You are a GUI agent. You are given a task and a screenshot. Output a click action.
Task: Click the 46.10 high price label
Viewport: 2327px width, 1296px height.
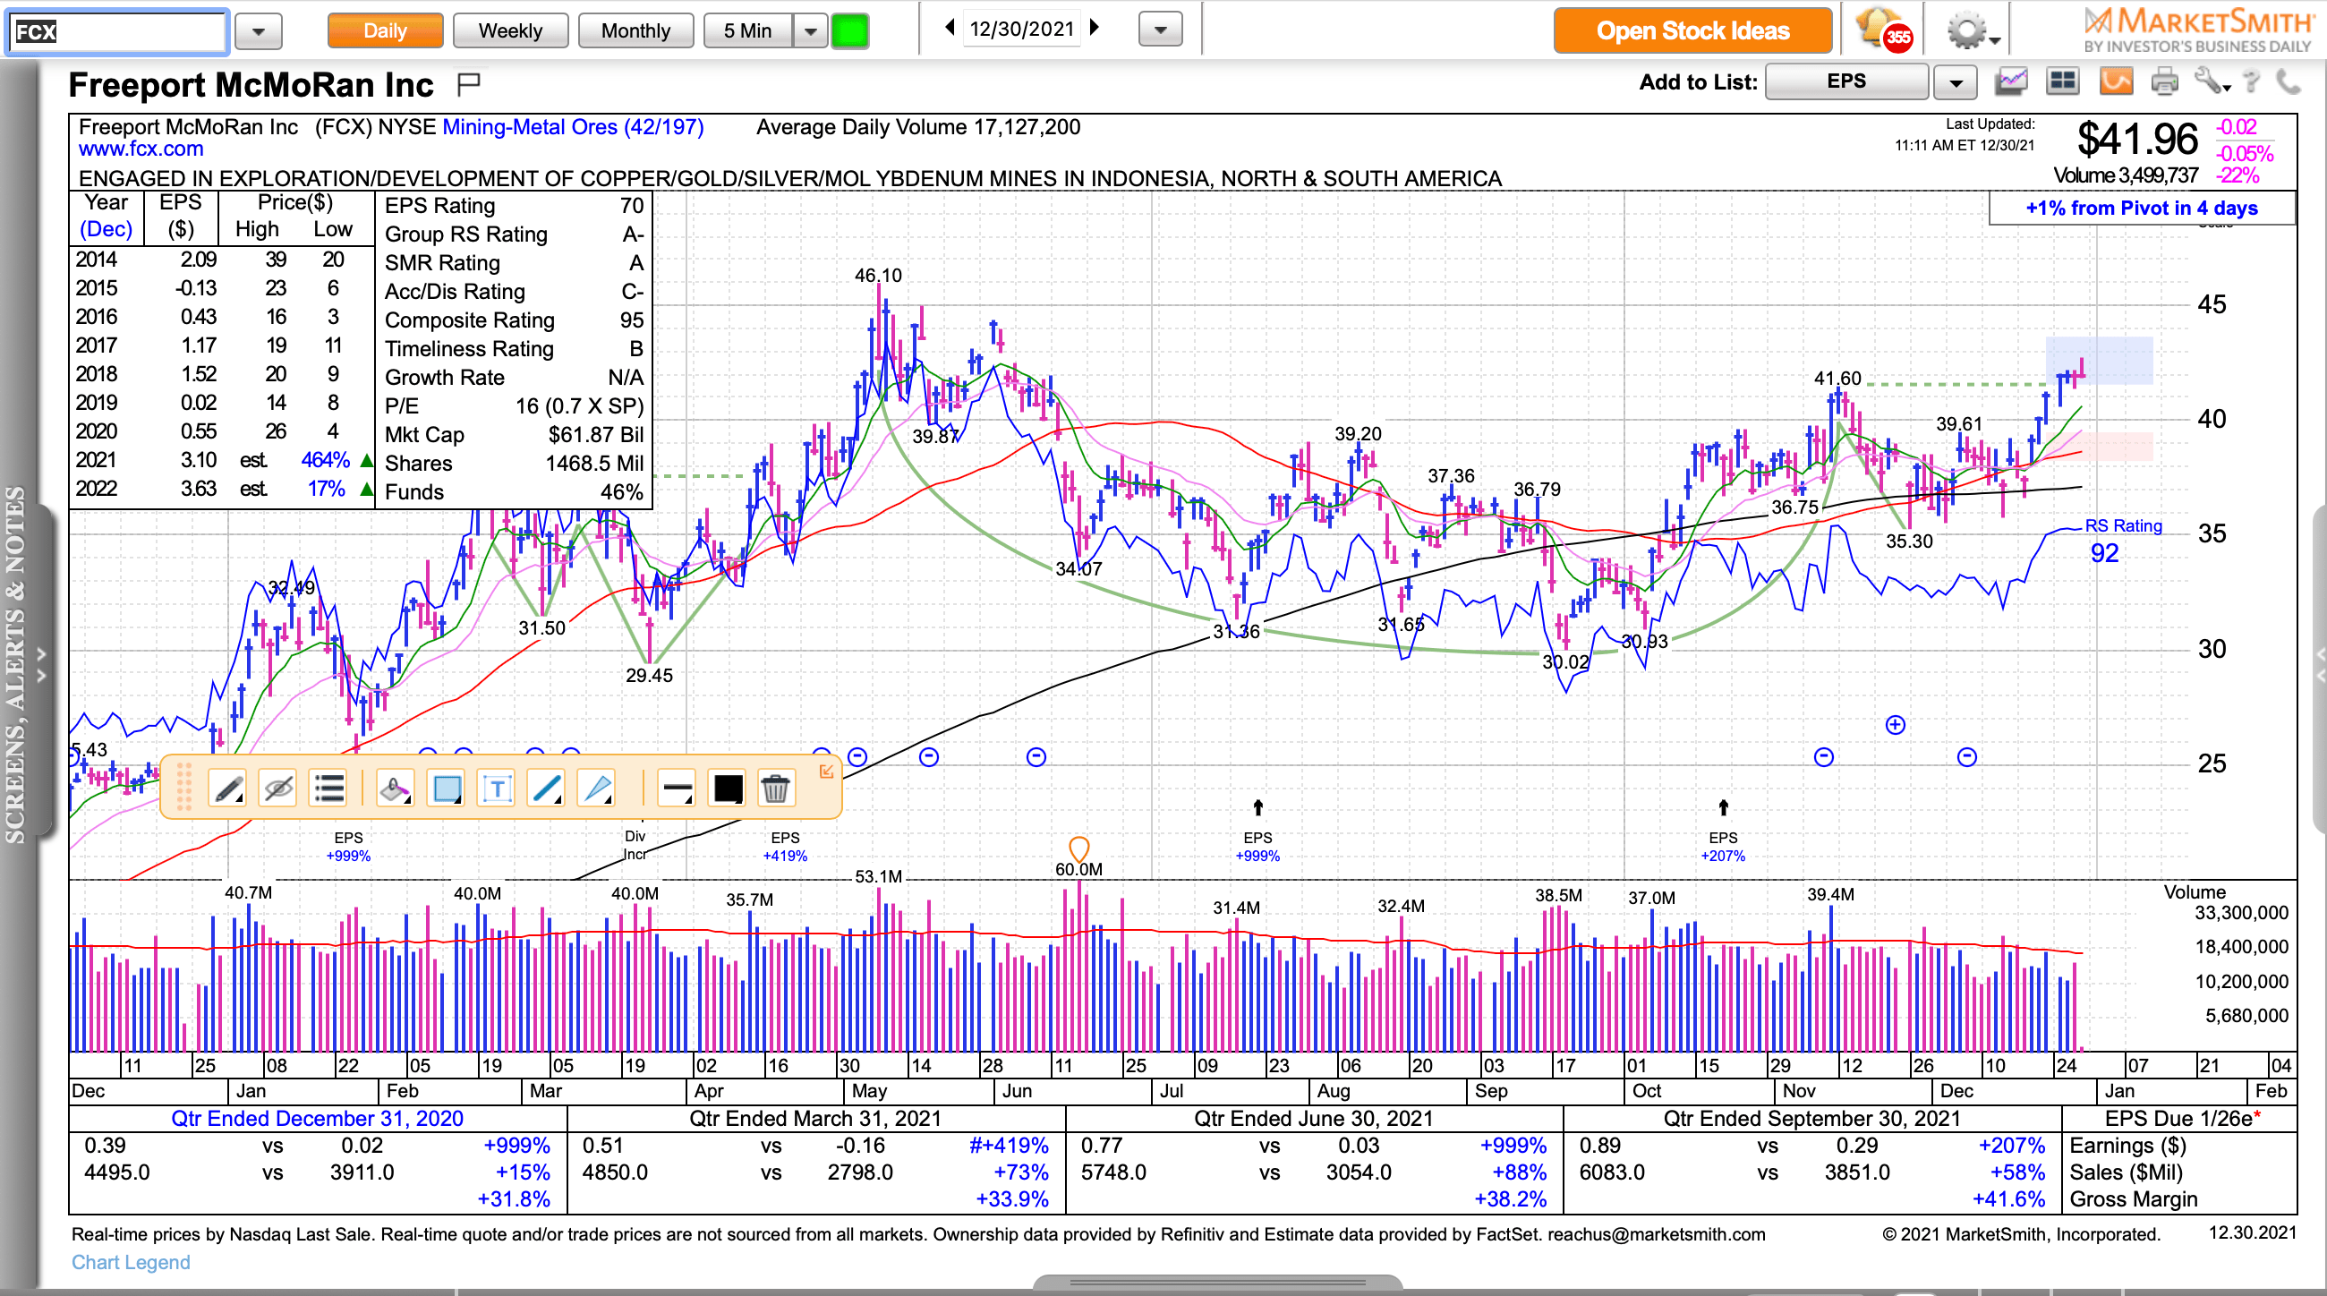(x=878, y=276)
